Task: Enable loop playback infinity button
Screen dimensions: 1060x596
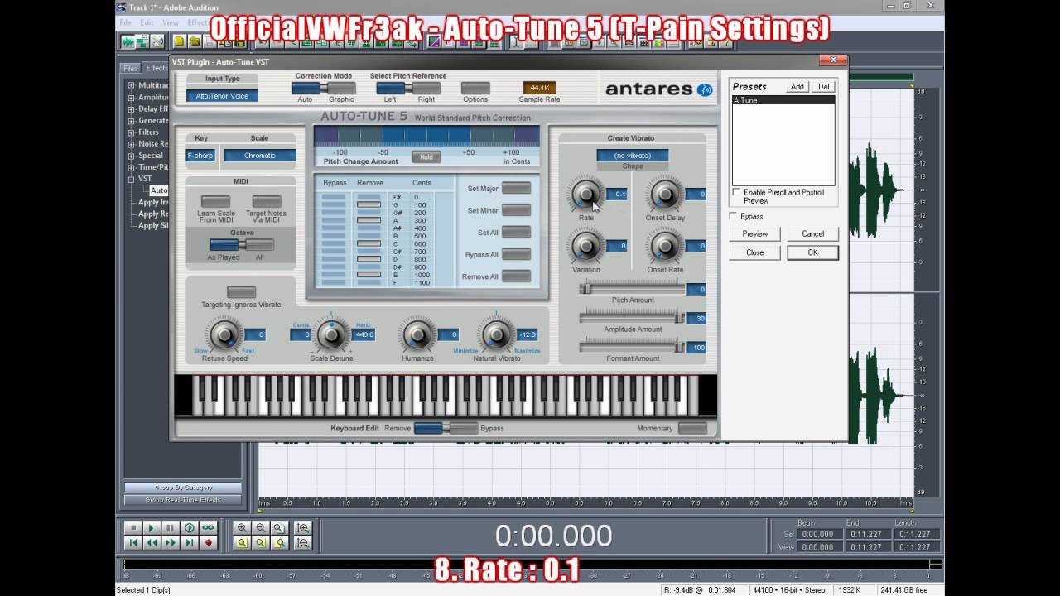Action: coord(209,528)
